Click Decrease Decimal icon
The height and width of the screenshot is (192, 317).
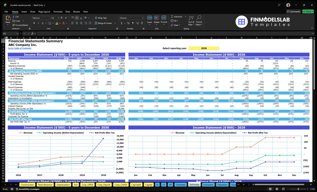pyautogui.click(x=142, y=23)
